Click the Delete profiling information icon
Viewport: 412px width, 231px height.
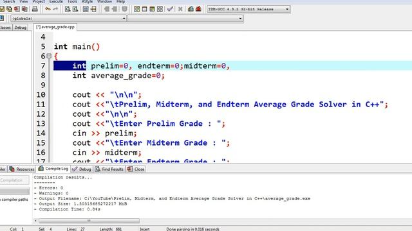198,9
